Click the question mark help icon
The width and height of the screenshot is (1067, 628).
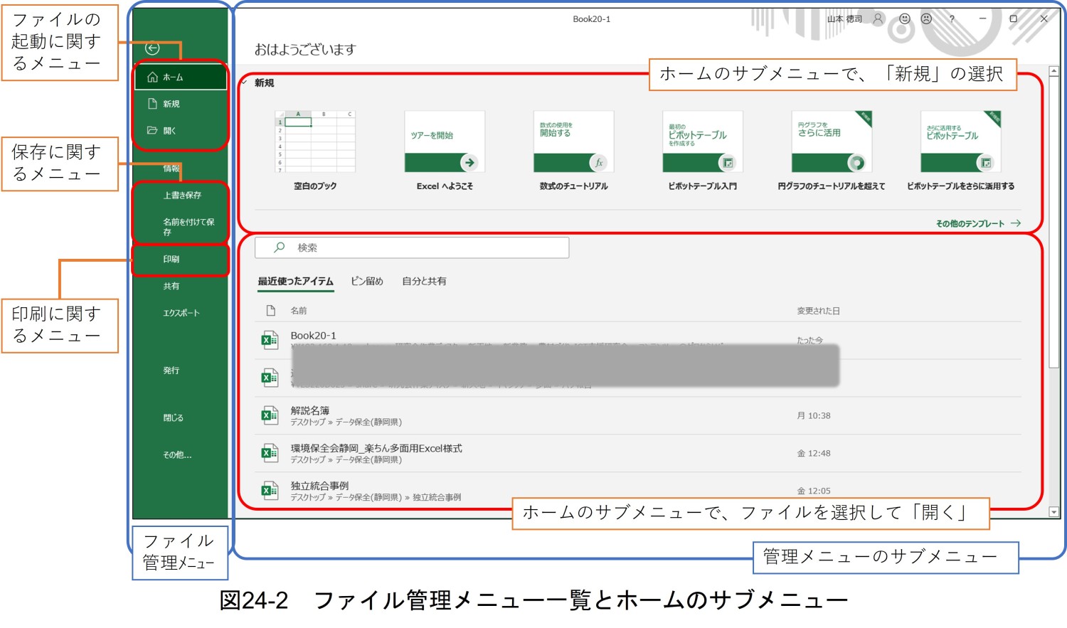(952, 19)
